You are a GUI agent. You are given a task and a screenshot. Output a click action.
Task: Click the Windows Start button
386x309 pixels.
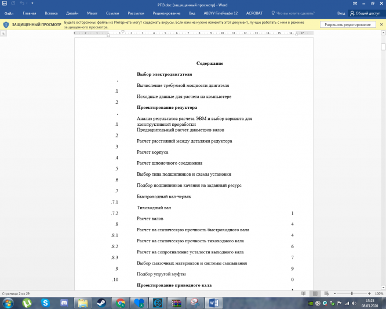click(8, 302)
